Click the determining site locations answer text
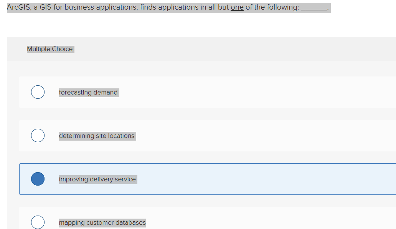This screenshot has width=396, height=229. point(97,136)
